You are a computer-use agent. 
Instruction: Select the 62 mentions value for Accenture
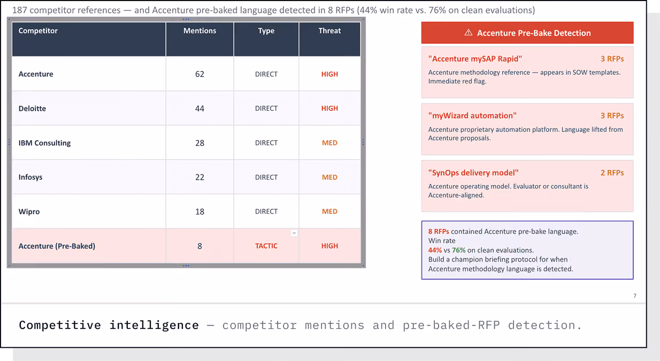click(199, 74)
